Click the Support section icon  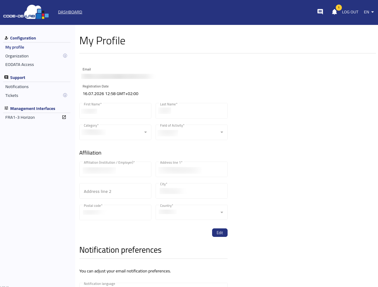click(6, 77)
